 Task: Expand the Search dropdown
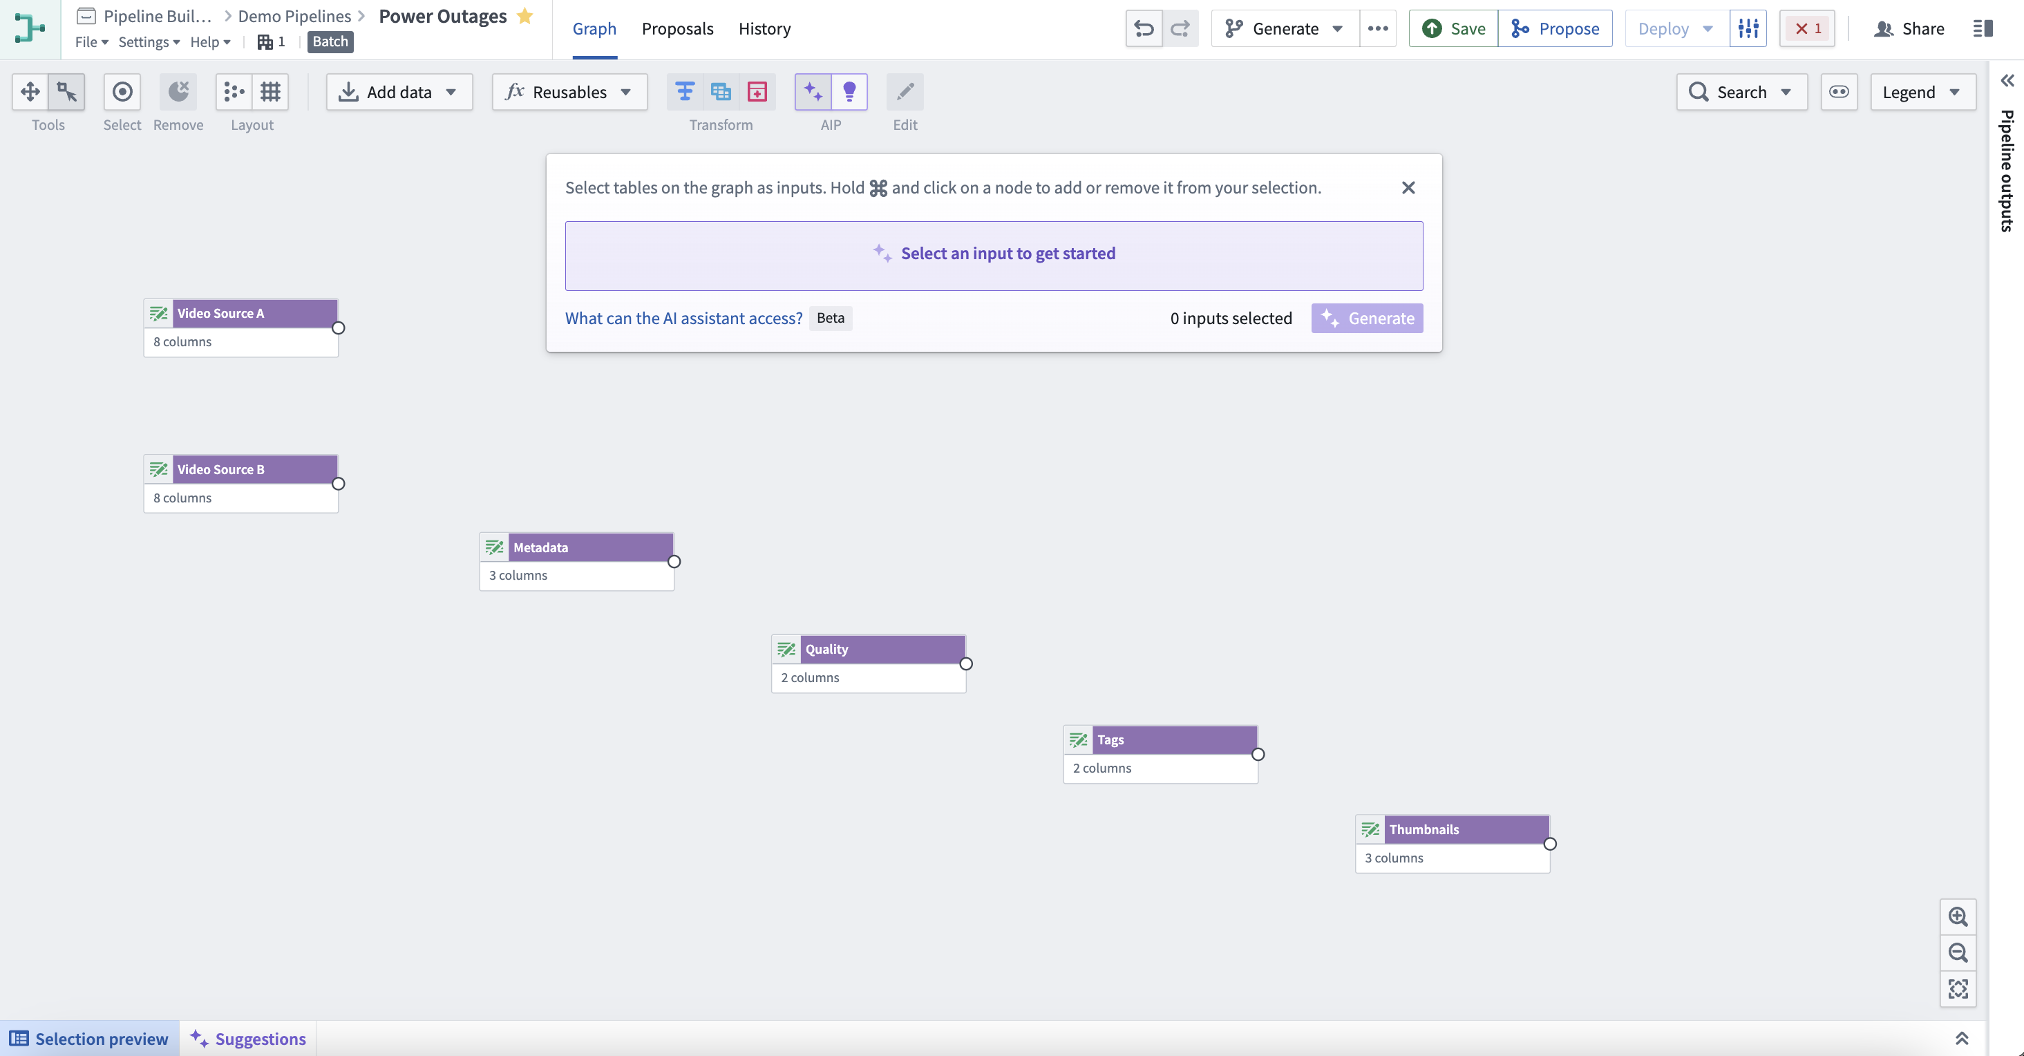click(1742, 92)
